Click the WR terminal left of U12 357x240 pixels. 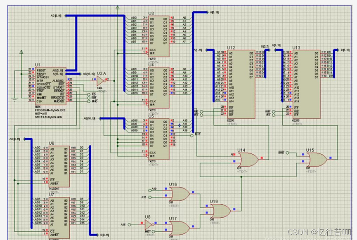point(201,112)
